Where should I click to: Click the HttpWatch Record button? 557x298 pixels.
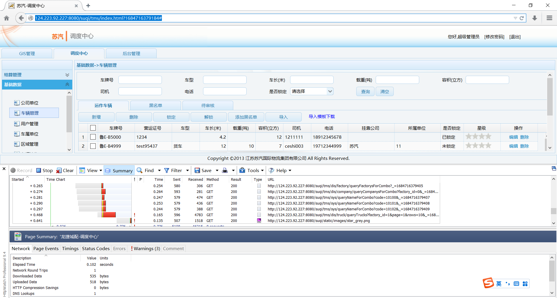coord(21,171)
